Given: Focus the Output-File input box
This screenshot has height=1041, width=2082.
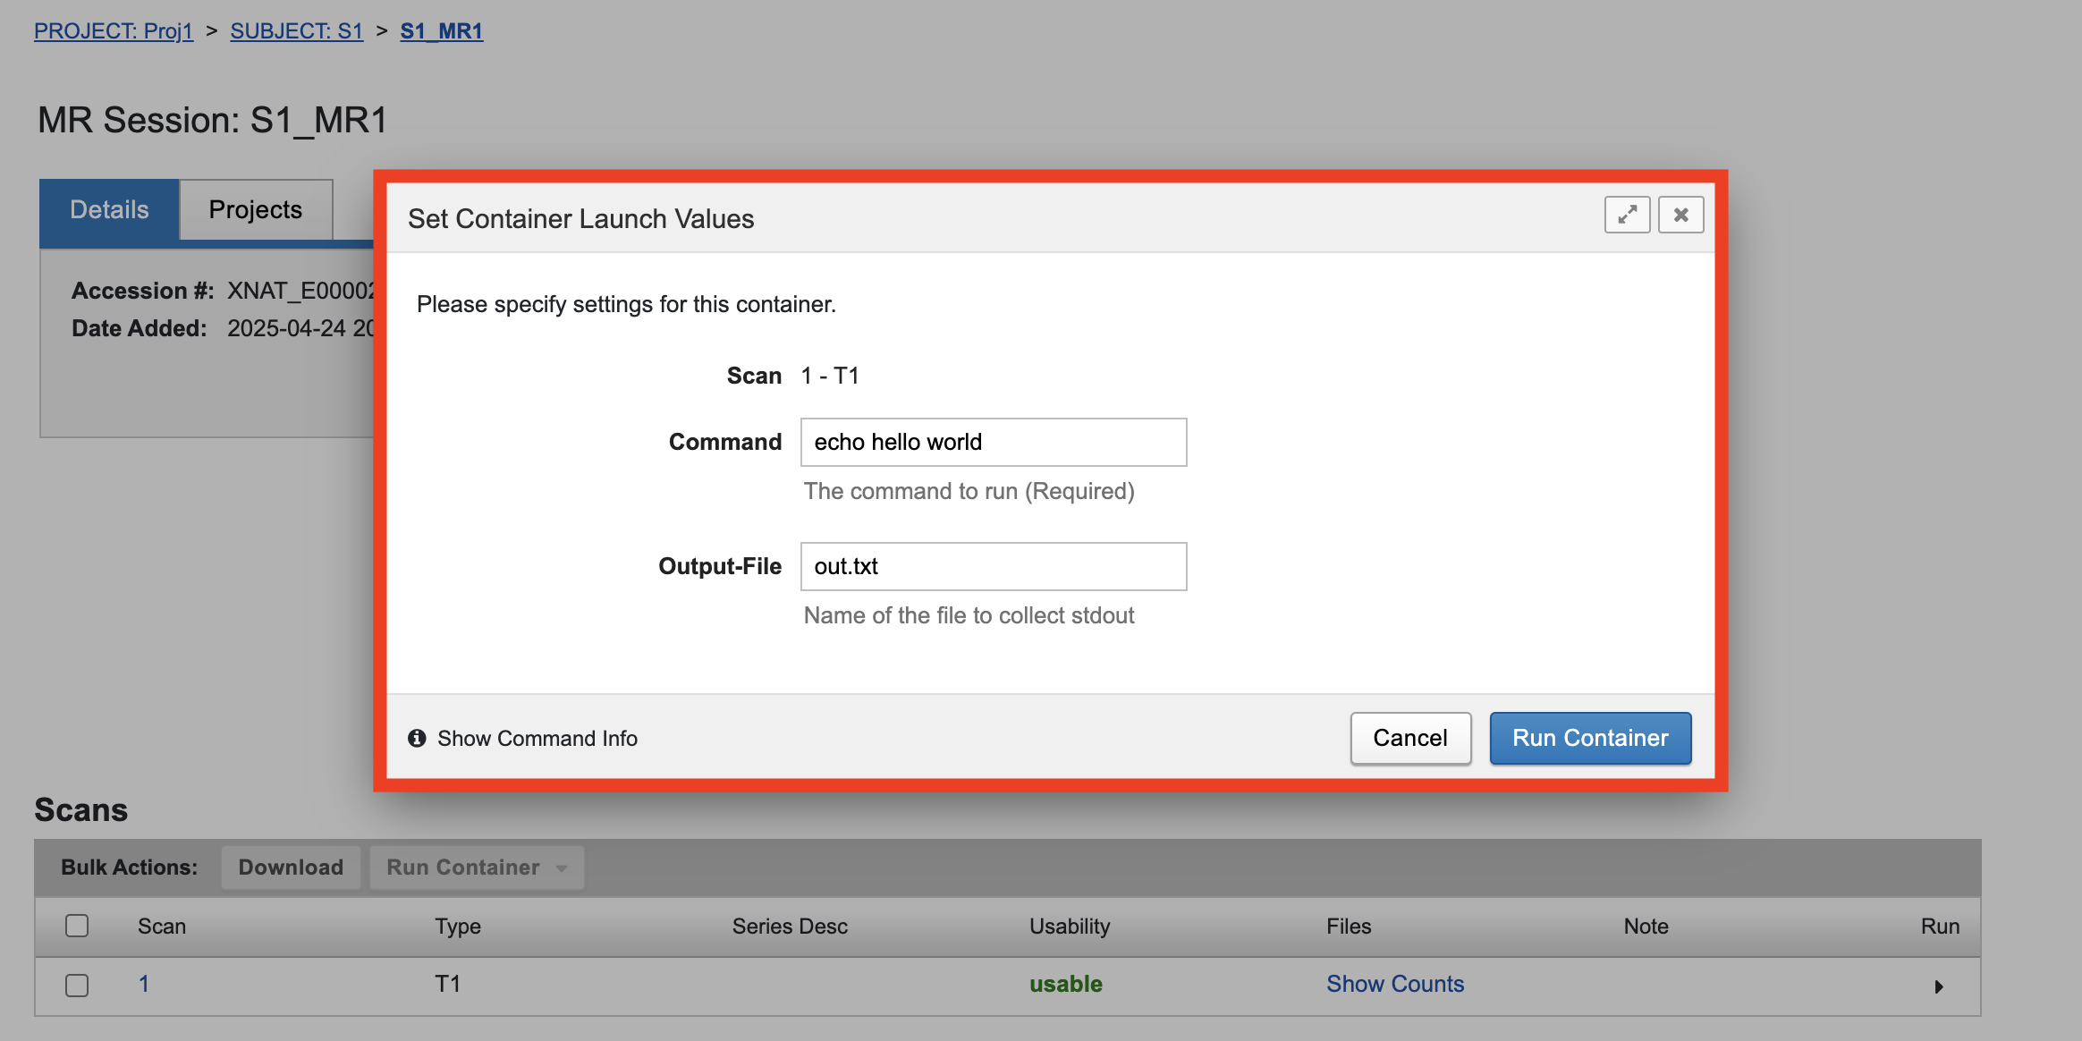Looking at the screenshot, I should point(993,566).
